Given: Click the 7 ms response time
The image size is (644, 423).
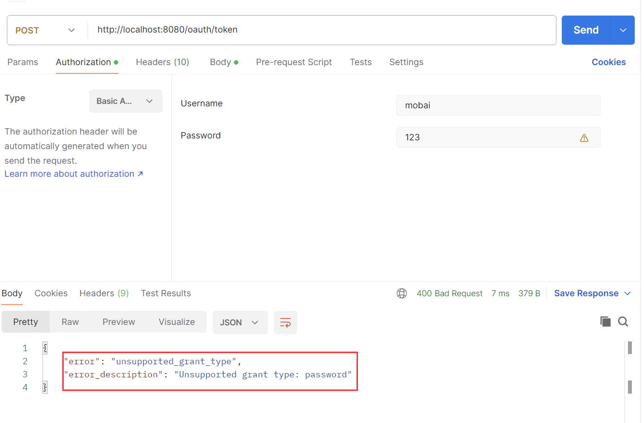Looking at the screenshot, I should tap(501, 293).
